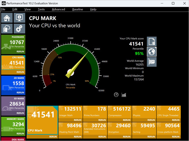This screenshot has height=141, width=189.
Task: Click the app icon in the title bar
Action: [x=4, y=3]
